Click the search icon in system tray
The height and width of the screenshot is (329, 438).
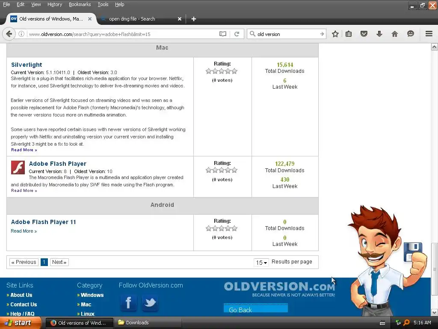coord(406,323)
